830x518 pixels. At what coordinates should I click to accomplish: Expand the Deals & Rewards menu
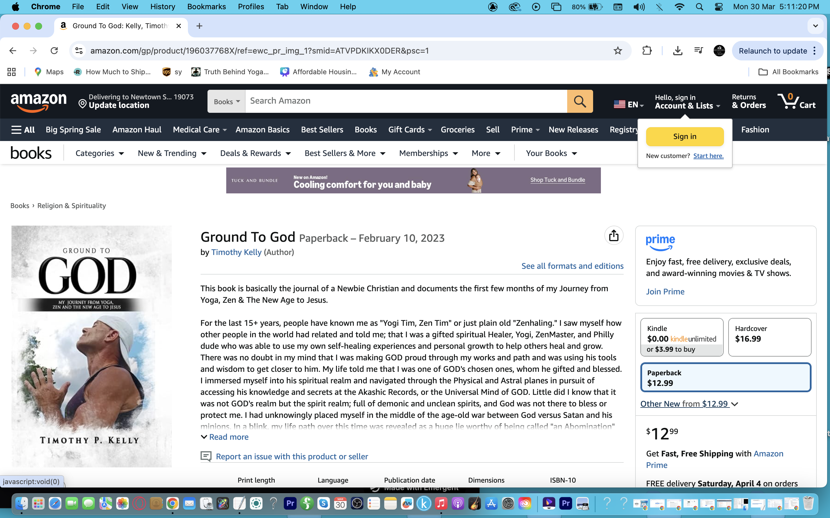point(255,153)
